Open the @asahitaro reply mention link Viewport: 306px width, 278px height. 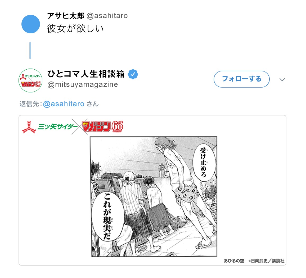64,104
